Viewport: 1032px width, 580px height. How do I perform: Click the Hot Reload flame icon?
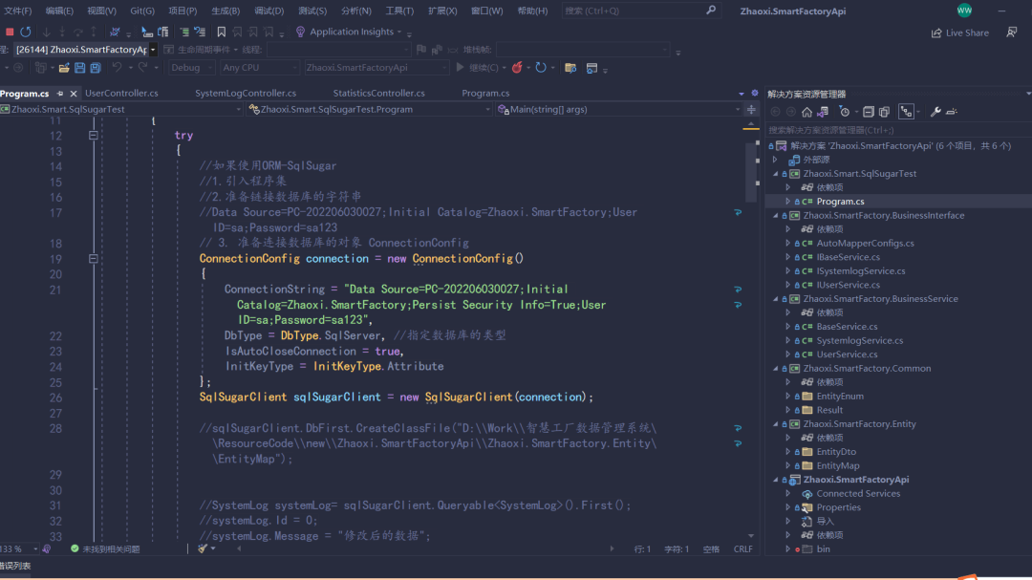click(517, 67)
